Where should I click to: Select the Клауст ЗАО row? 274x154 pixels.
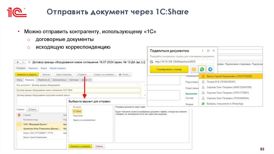pyautogui.click(x=42, y=133)
